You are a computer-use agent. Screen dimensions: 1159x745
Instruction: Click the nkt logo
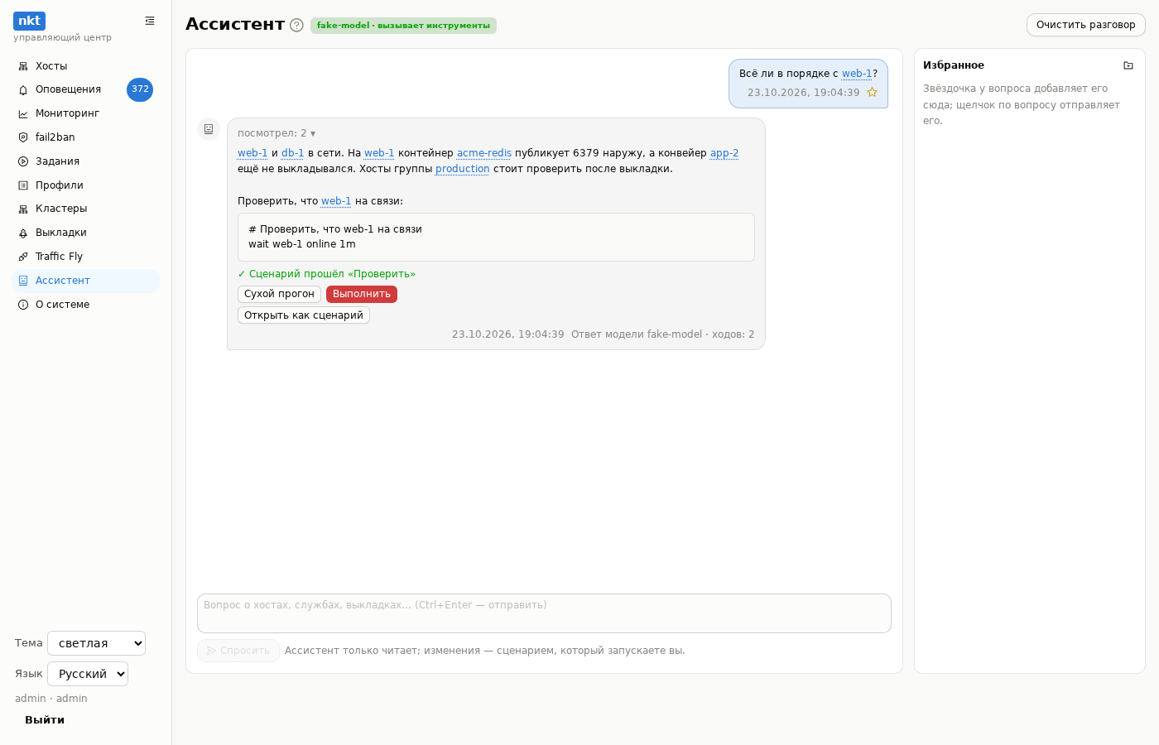point(29,21)
